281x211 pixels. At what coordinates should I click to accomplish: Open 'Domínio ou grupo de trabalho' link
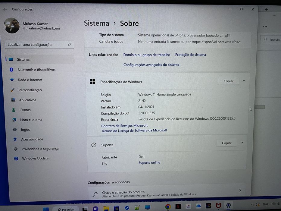(147, 55)
